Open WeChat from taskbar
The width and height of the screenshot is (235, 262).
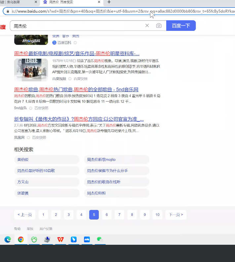100,239
